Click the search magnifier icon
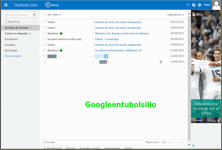 (34, 14)
